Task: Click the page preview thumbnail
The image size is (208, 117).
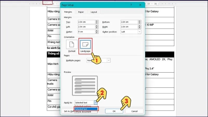Action: [x=85, y=86]
